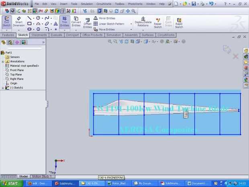Select the Circle sketch tool
Image resolution: width=249 pixels, height=187 pixels.
38,18
